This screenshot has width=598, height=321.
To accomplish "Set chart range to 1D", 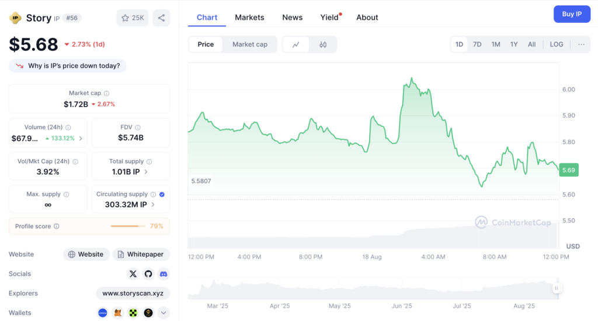I will pyautogui.click(x=459, y=44).
